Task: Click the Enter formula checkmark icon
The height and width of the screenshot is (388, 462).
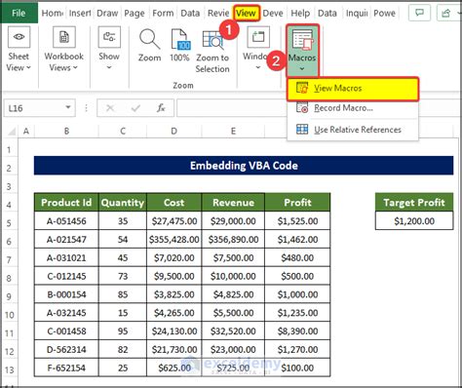Action: pos(135,108)
